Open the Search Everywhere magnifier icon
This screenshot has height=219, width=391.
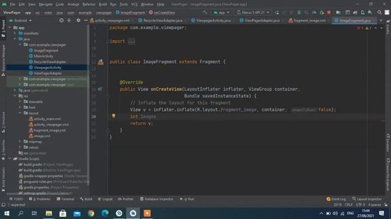coord(379,12)
